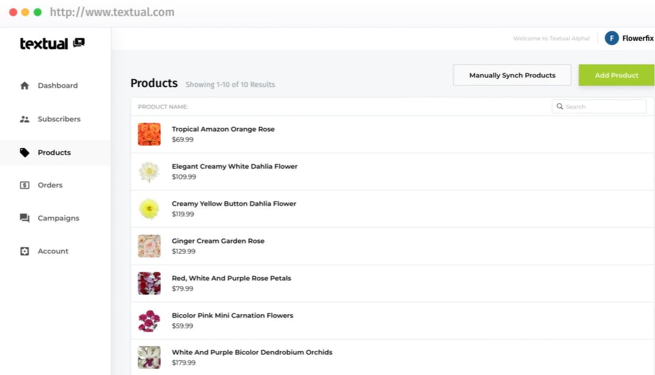Open the Dashboard menu item

click(x=57, y=86)
